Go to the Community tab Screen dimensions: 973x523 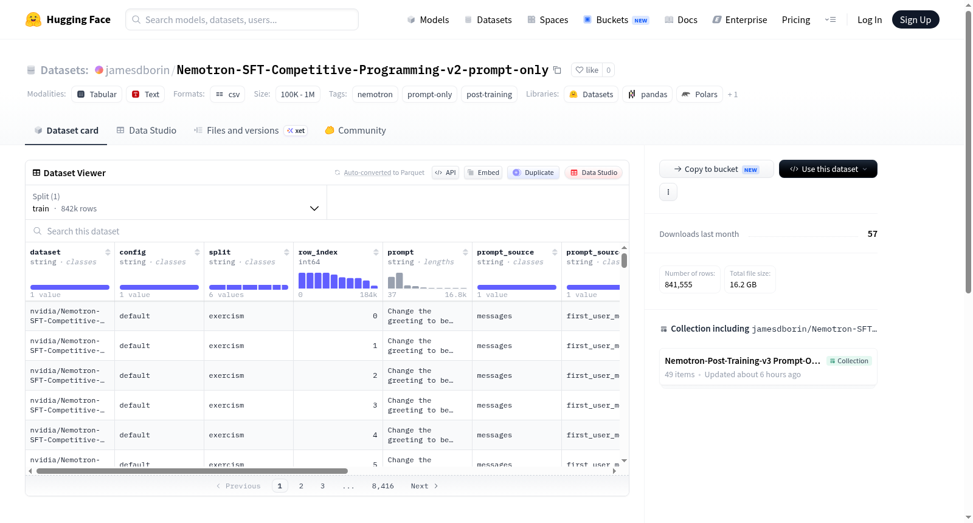tap(355, 131)
